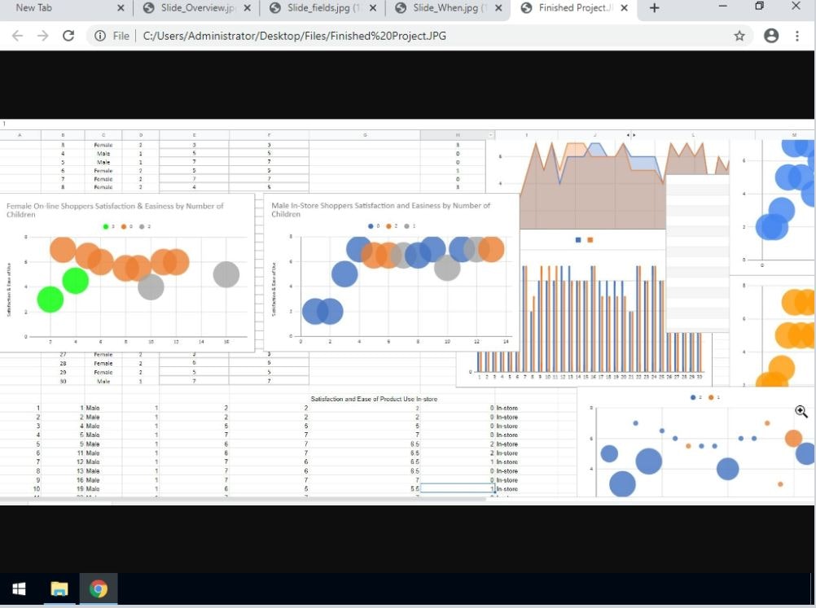This screenshot has width=816, height=608.
Task: Go back using browser back arrow
Action: click(x=17, y=36)
